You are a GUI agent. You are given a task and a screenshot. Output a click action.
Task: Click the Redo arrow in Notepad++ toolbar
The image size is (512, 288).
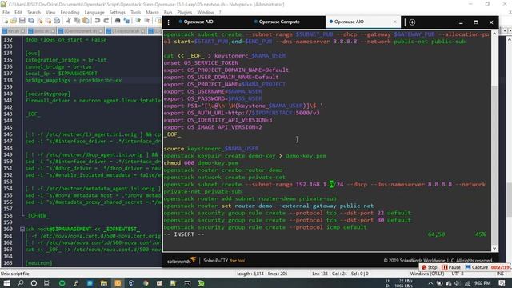coord(106,21)
